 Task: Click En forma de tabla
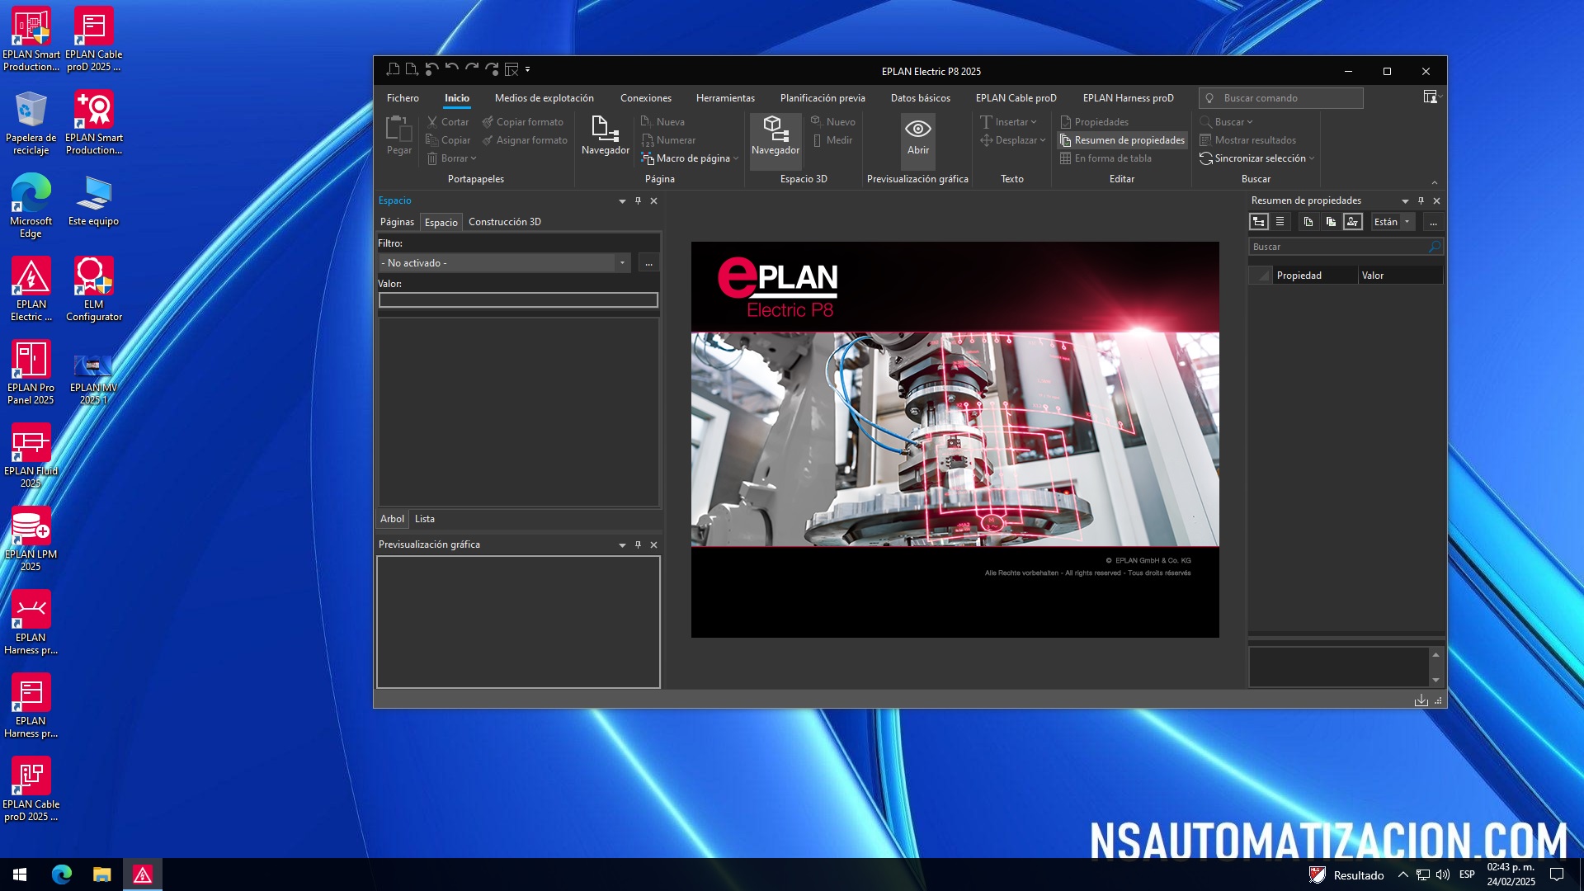click(1105, 158)
